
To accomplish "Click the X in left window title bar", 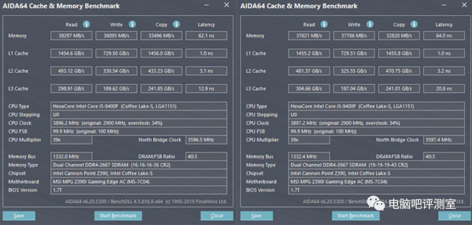I will coord(227,5).
